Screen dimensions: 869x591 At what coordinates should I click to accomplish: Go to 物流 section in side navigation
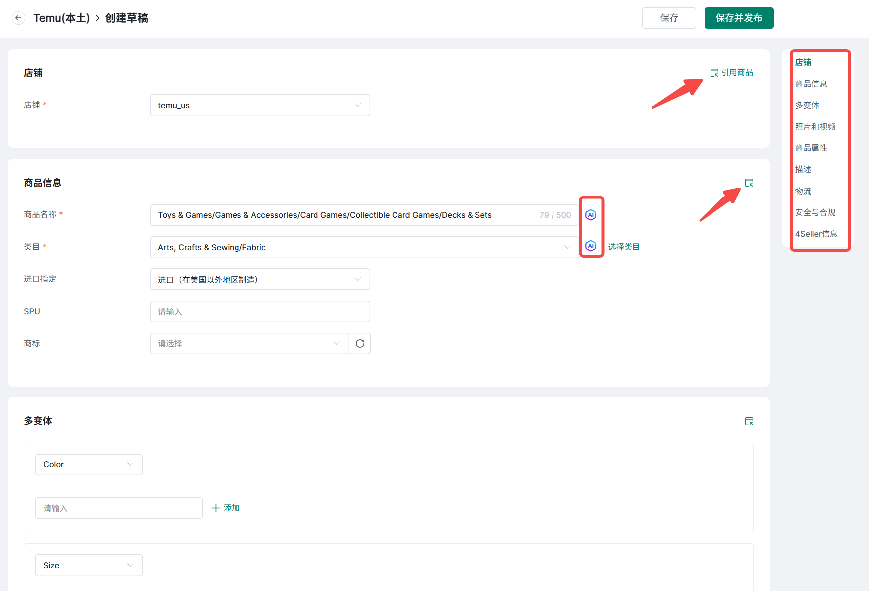(803, 191)
